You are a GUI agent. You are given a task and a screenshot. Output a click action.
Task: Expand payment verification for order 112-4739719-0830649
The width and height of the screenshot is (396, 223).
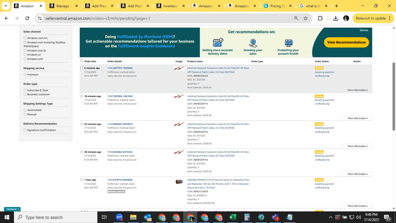(x=328, y=188)
